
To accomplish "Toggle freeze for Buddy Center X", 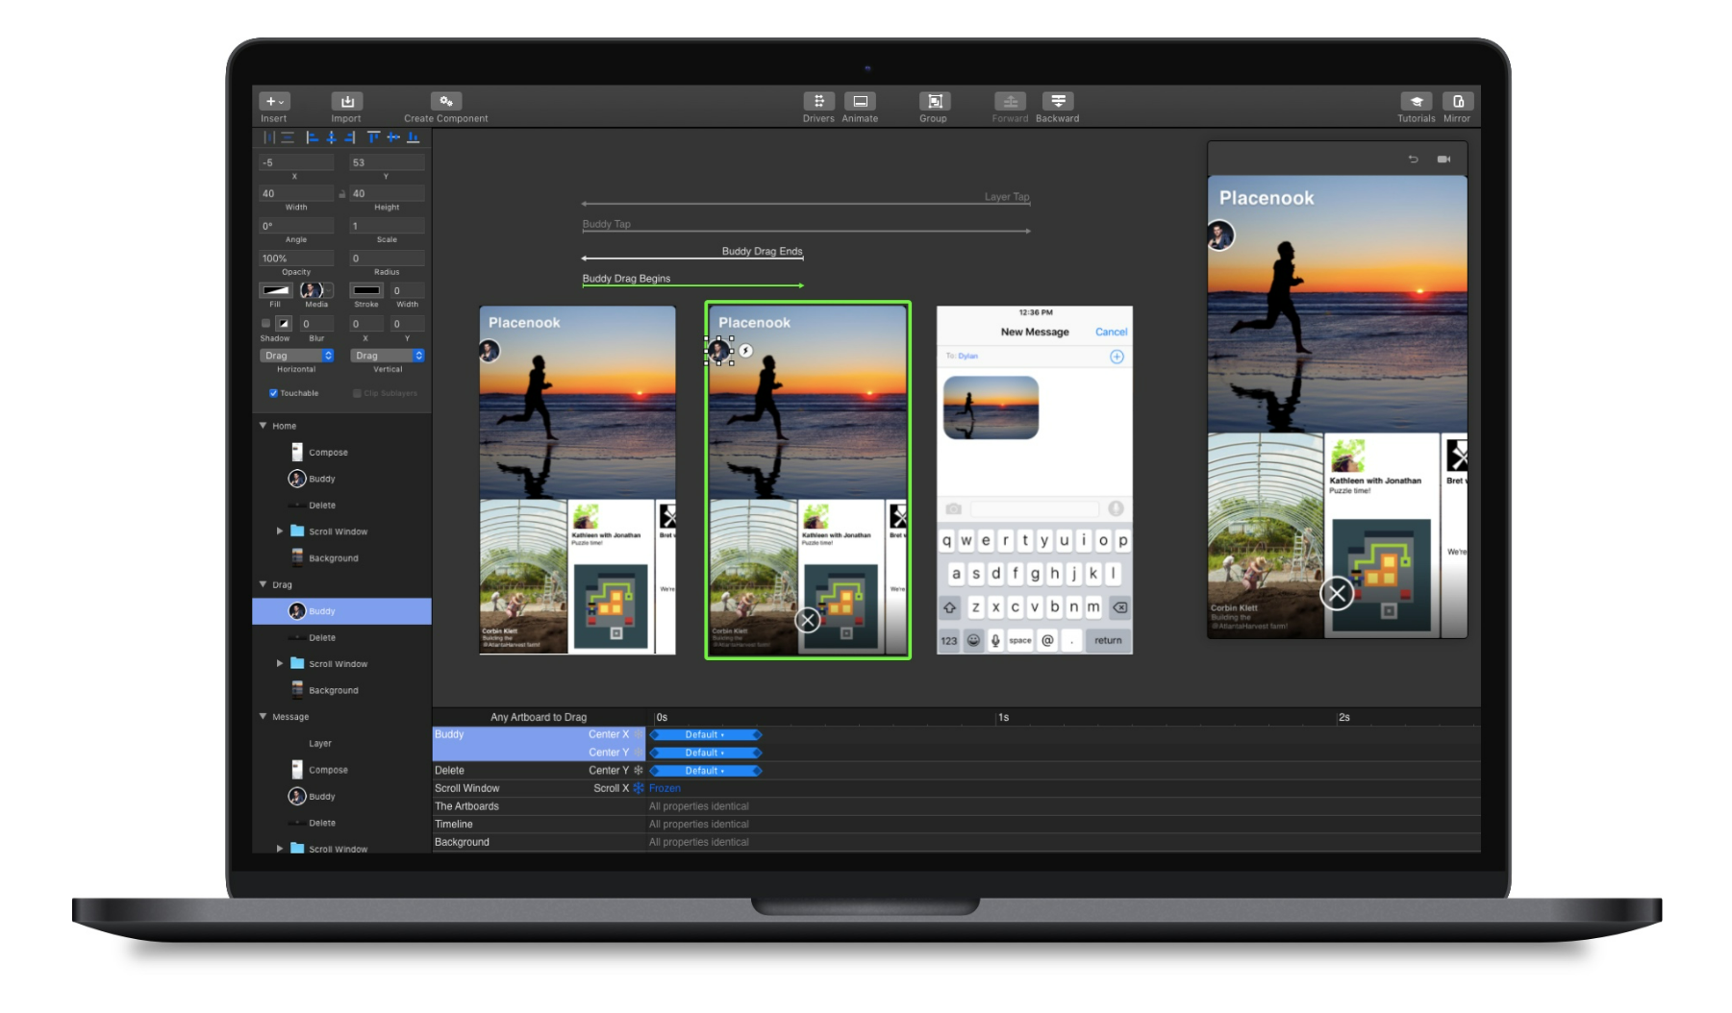I will [x=638, y=734].
